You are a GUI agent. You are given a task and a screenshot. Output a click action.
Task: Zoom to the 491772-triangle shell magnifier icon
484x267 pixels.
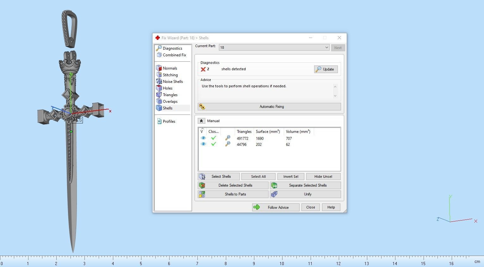tap(227, 138)
